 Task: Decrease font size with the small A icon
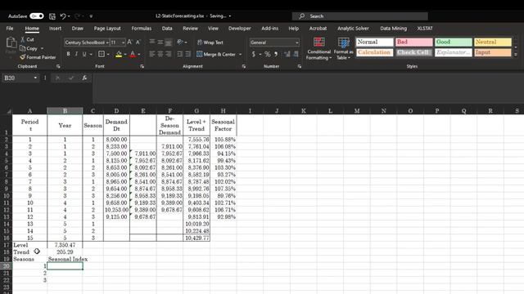pos(138,42)
